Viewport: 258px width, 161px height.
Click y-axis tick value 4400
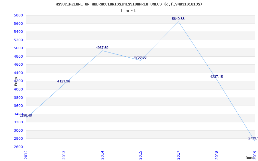[18, 73]
